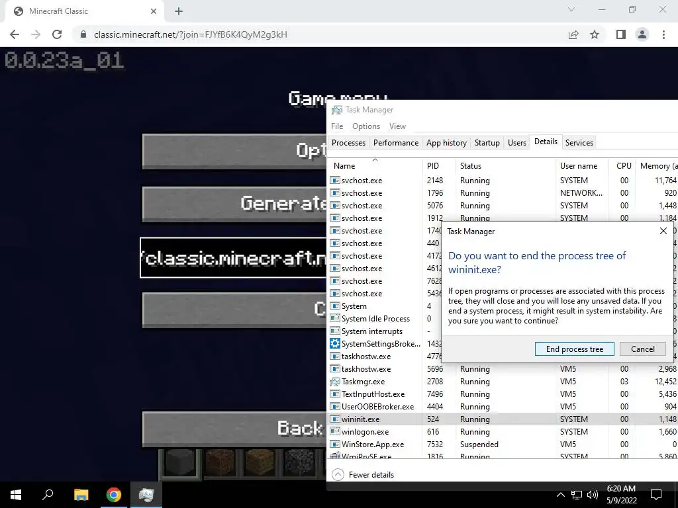
Task: Click Chrome forward navigation arrow
Action: [x=36, y=34]
